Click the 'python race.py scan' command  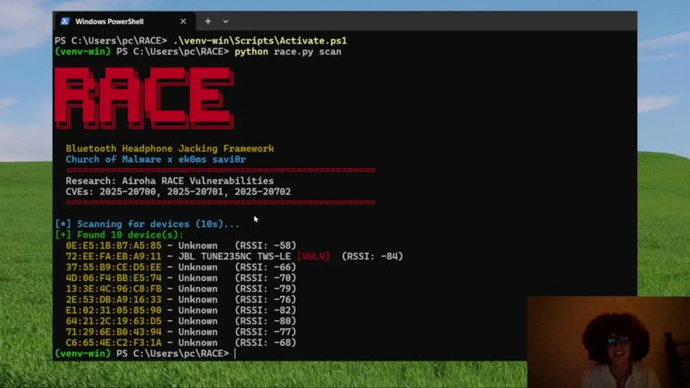(x=288, y=52)
